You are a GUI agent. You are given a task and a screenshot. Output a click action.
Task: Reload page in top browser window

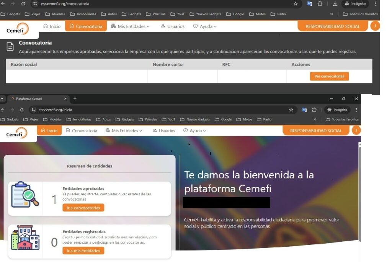pyautogui.click(x=23, y=4)
